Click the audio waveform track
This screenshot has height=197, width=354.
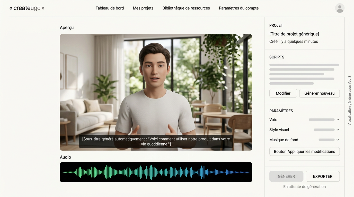[x=156, y=172]
